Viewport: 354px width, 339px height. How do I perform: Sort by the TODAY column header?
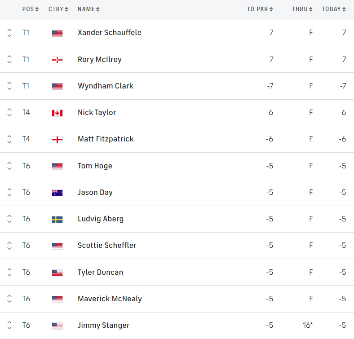(334, 9)
